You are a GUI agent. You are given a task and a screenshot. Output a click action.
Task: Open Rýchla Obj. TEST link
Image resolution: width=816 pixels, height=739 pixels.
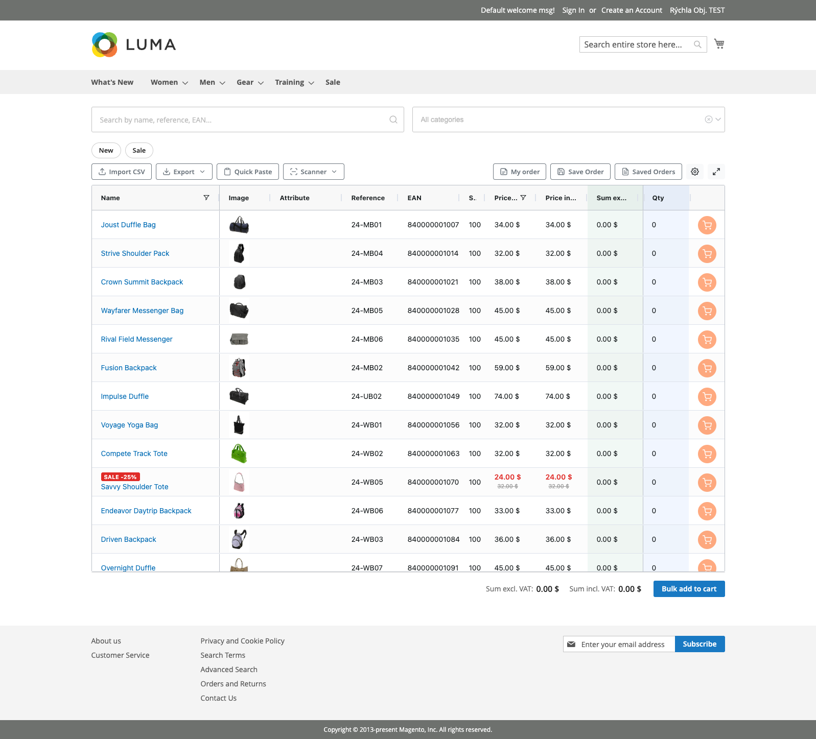[x=697, y=10]
